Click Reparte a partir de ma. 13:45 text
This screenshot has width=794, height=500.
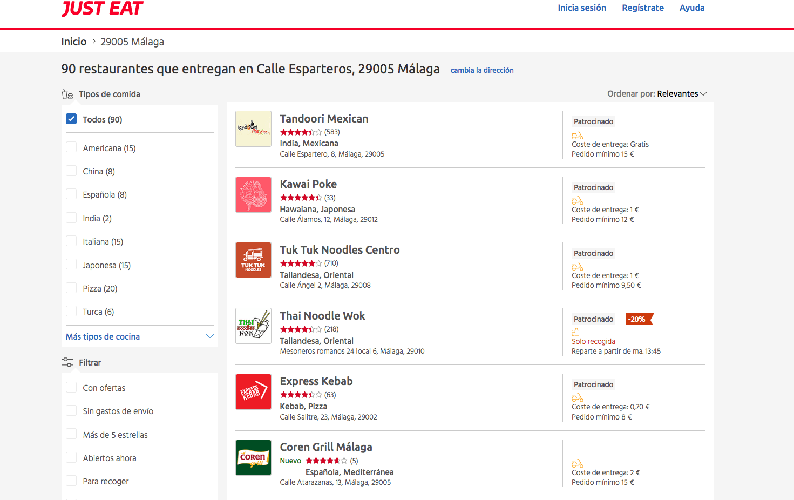(616, 351)
